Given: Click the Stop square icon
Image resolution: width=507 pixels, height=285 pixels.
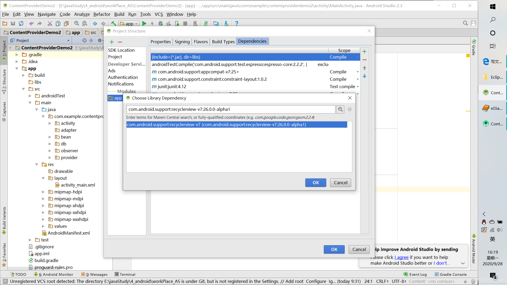Looking at the screenshot, I should pyautogui.click(x=185, y=23).
